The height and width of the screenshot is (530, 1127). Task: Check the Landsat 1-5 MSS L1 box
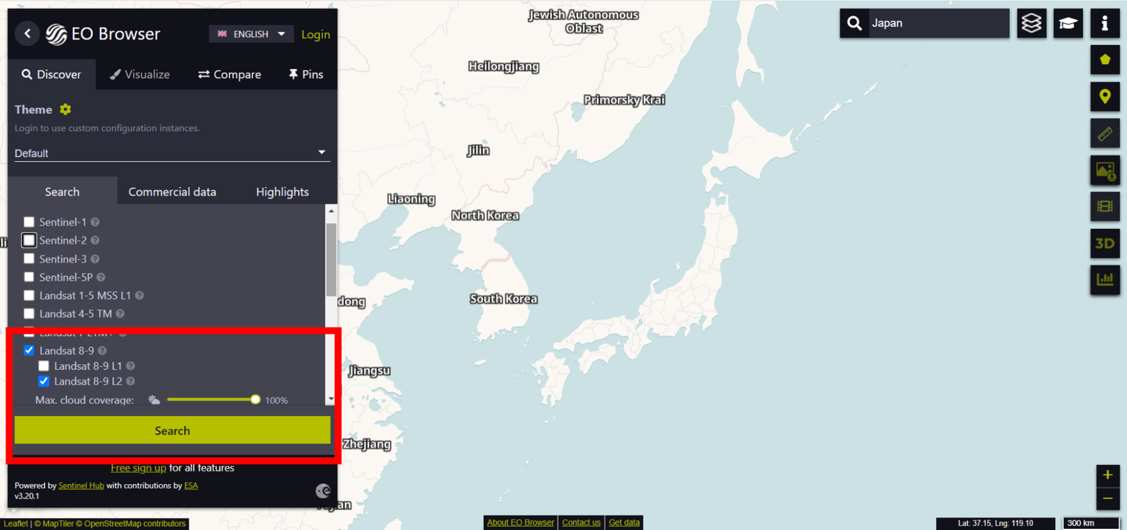(29, 295)
